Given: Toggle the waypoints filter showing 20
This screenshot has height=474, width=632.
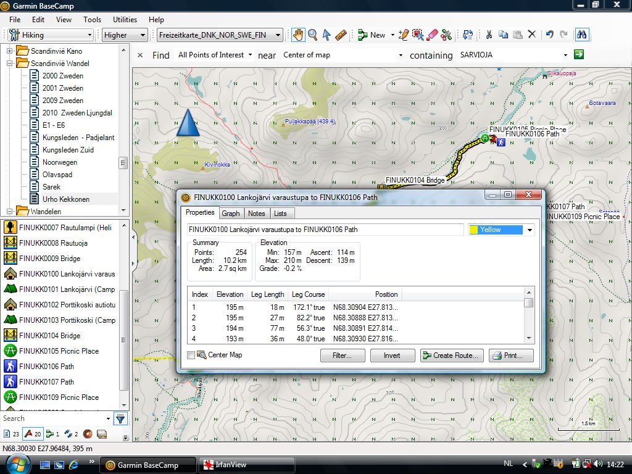Looking at the screenshot, I should [33, 434].
